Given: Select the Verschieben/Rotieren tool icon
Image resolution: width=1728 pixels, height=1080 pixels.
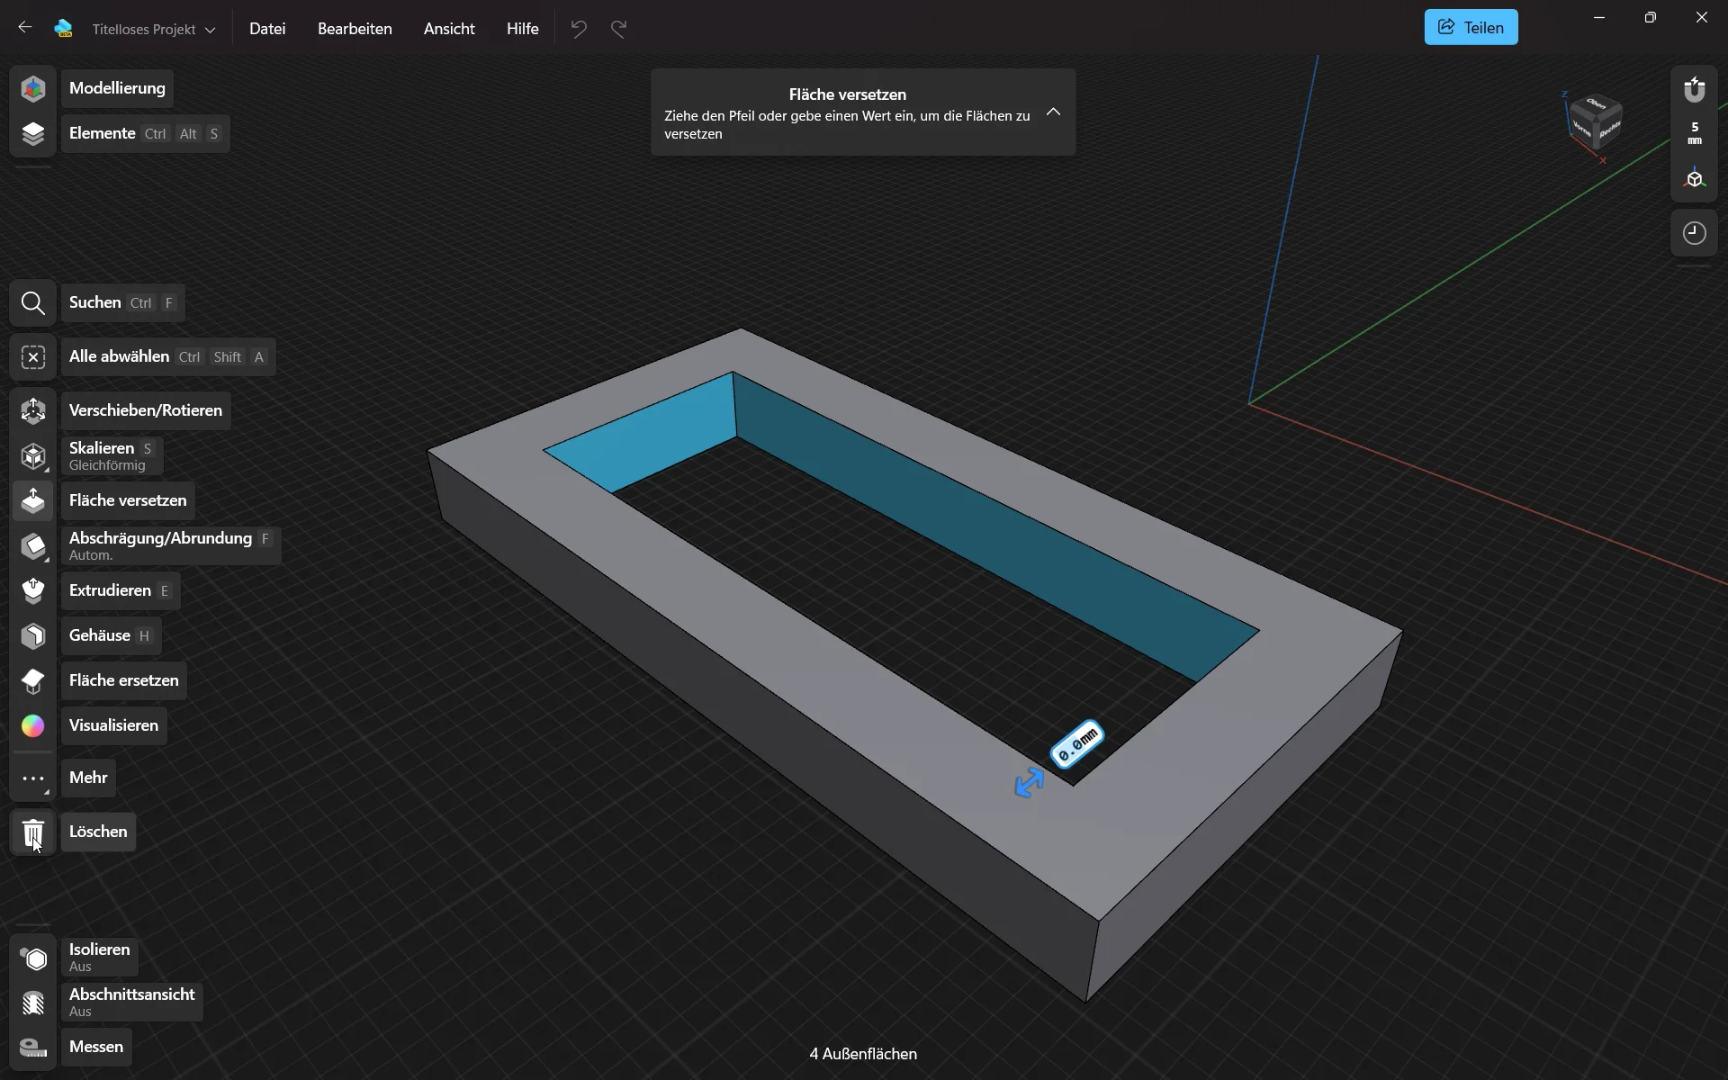Looking at the screenshot, I should pos(33,411).
